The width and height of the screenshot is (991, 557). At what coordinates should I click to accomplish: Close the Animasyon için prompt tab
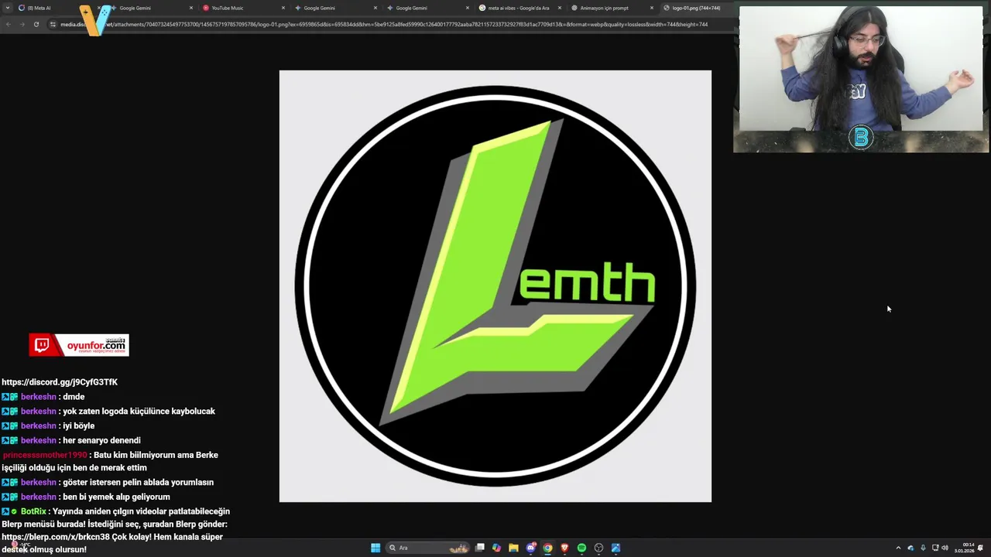click(x=652, y=8)
